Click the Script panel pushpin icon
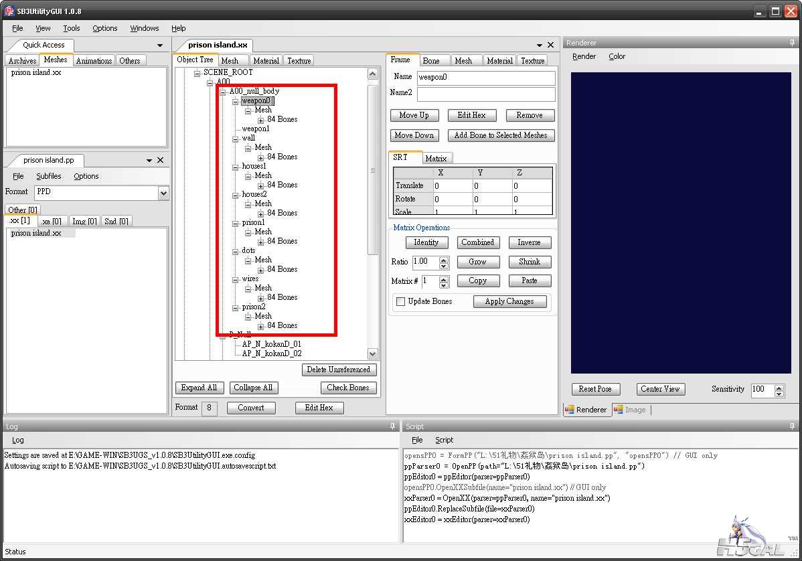 tap(792, 426)
